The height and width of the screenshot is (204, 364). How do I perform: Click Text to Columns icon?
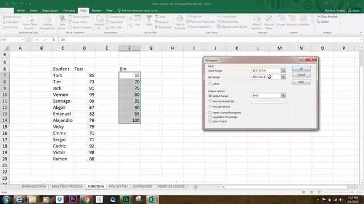coord(180,23)
